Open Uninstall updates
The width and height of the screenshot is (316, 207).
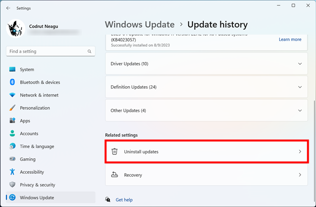(x=207, y=151)
